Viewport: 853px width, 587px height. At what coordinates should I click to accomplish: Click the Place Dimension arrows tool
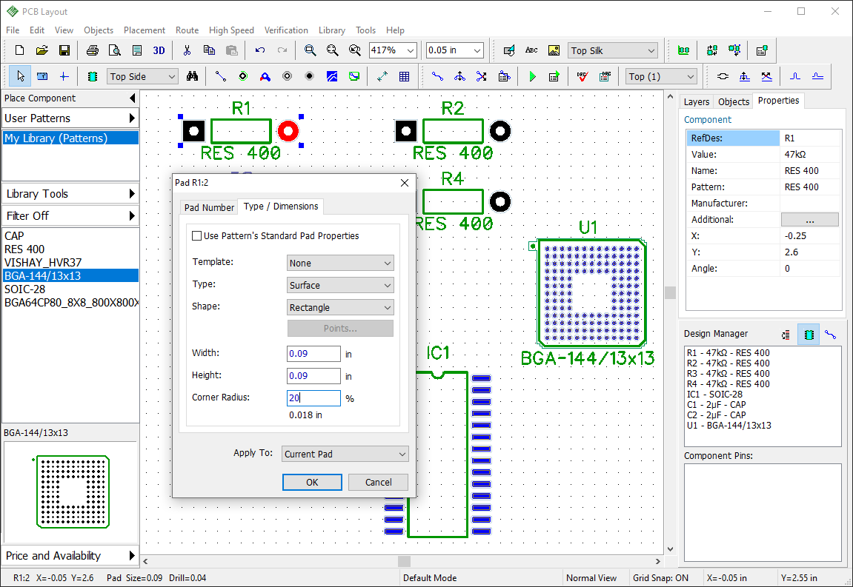point(382,77)
